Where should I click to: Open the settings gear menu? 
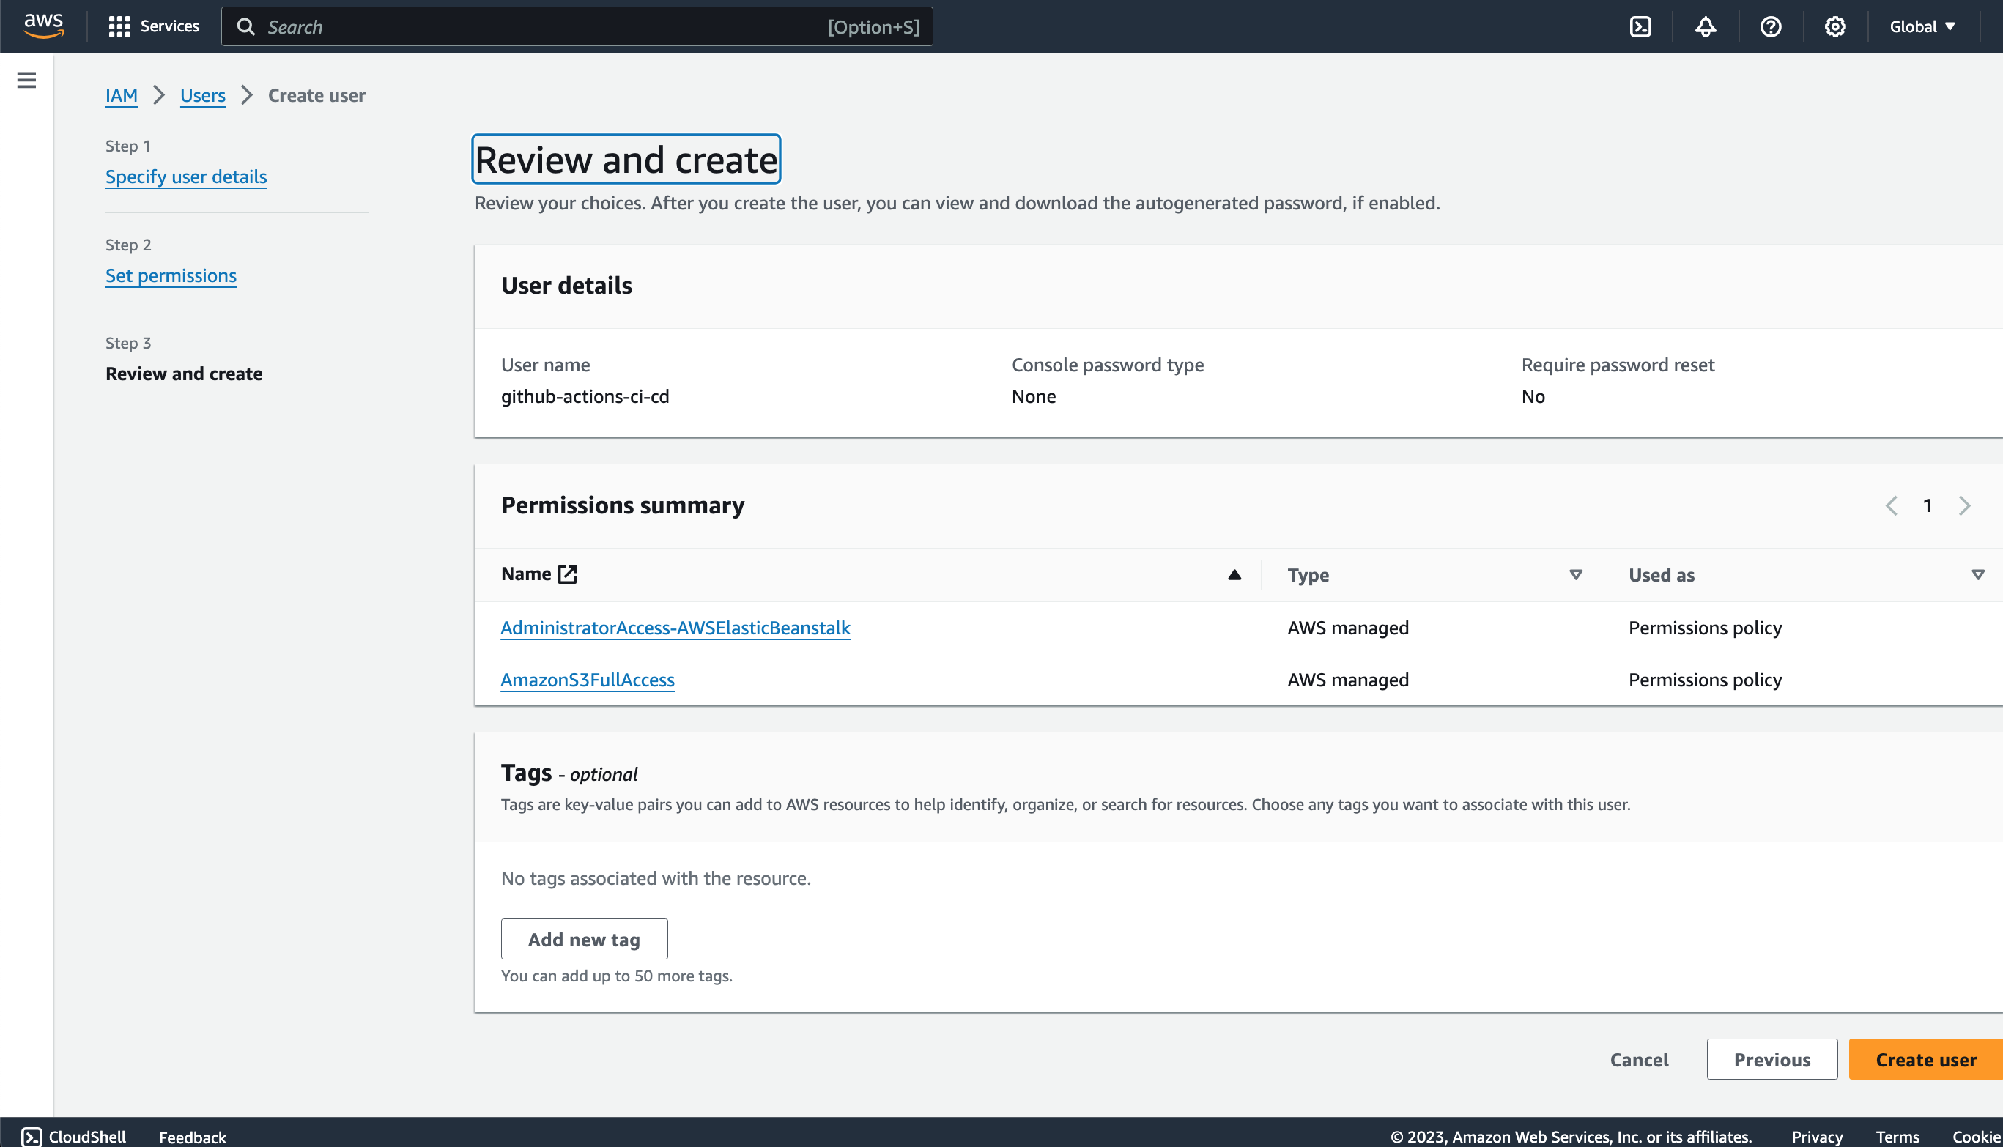1835,27
